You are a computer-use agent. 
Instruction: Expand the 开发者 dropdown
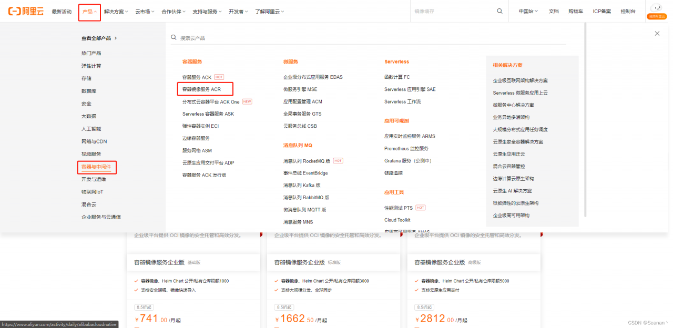(239, 12)
